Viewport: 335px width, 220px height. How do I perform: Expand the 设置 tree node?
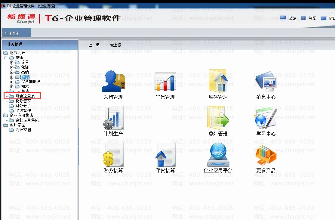pyautogui.click(x=11, y=63)
